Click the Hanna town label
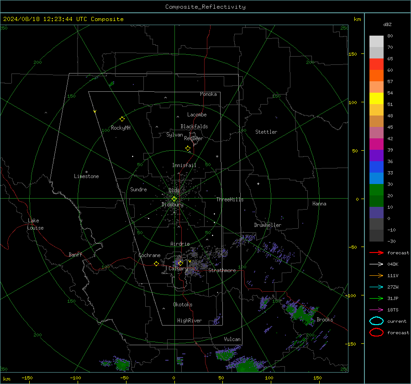This screenshot has width=411, height=384. (x=319, y=204)
